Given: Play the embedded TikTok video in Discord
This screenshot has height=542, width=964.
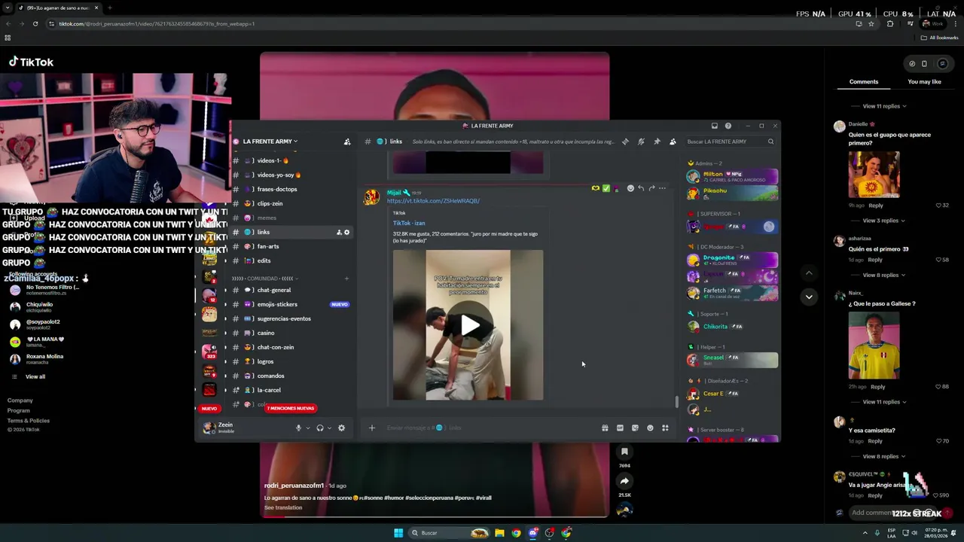Looking at the screenshot, I should pos(468,325).
